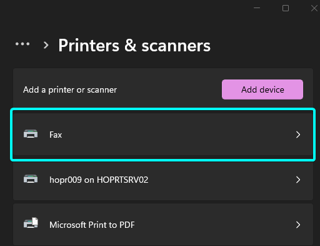Expand the Fax entry via its chevron
This screenshot has width=320, height=246.
[x=298, y=135]
